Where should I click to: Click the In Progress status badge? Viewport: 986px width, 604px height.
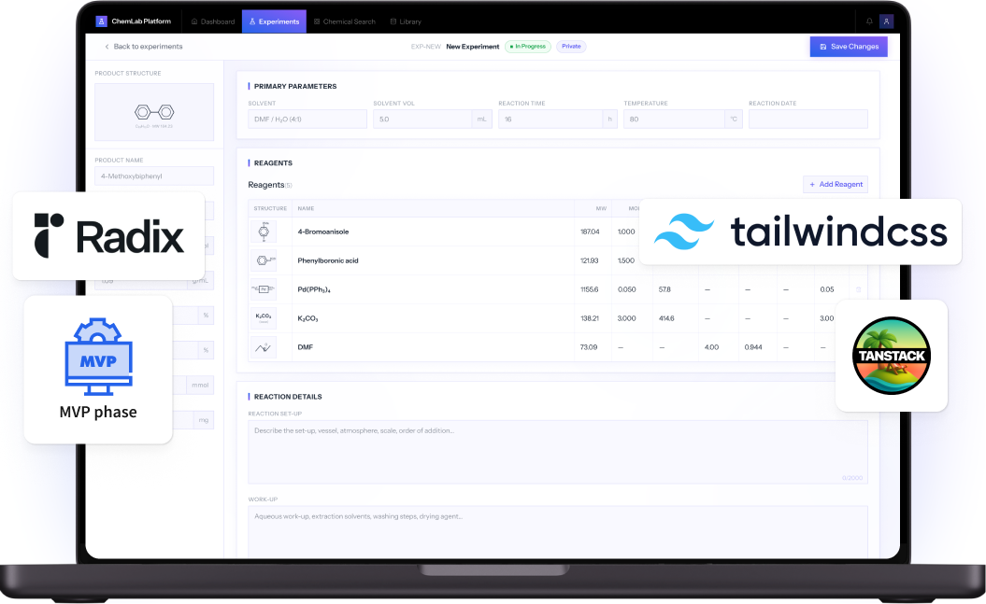(528, 47)
